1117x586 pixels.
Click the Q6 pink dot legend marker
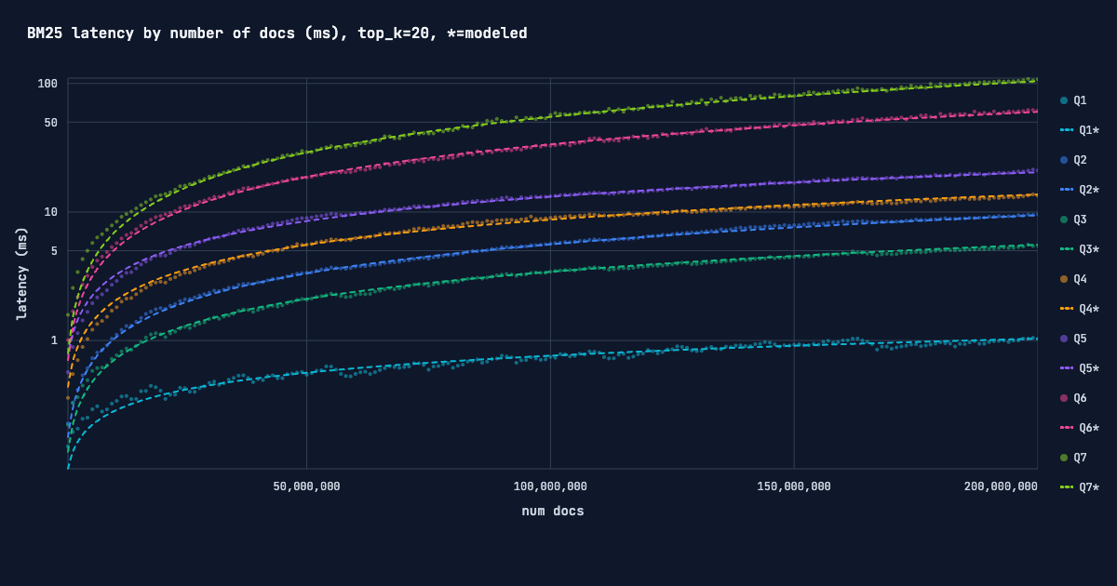[x=1064, y=398]
